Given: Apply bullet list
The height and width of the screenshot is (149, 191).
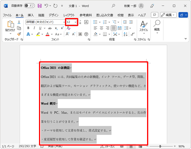Looking at the screenshot, I should tap(95, 22).
